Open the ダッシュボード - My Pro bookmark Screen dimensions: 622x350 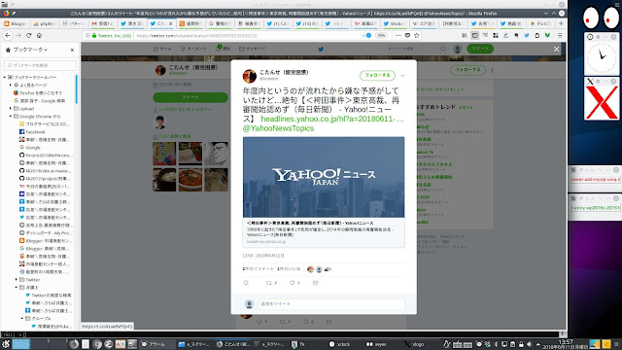point(45,233)
